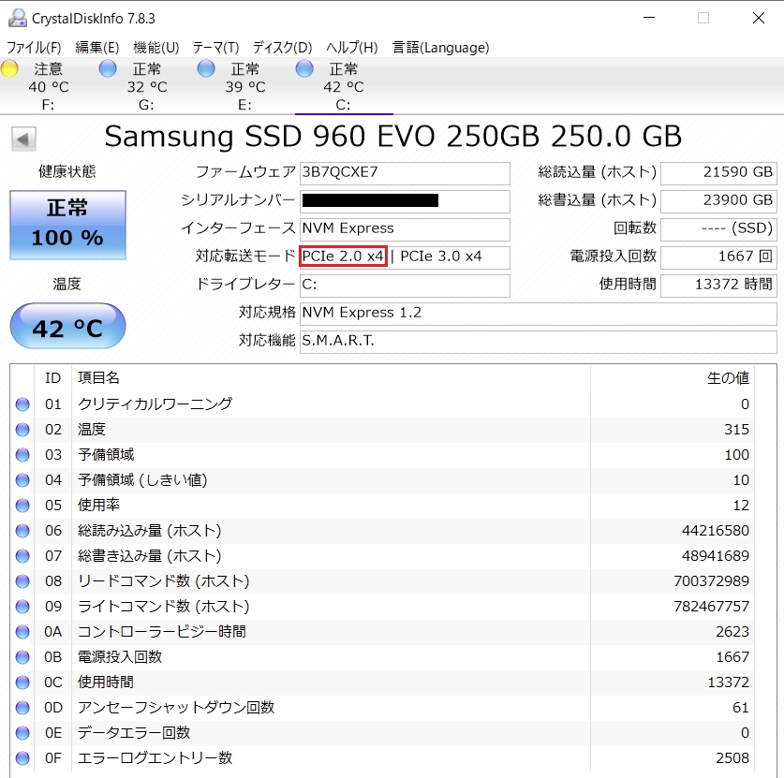Screen dimensions: 784x778
Task: Click the disk title Samsung SSD 960 EVO
Action: click(393, 137)
